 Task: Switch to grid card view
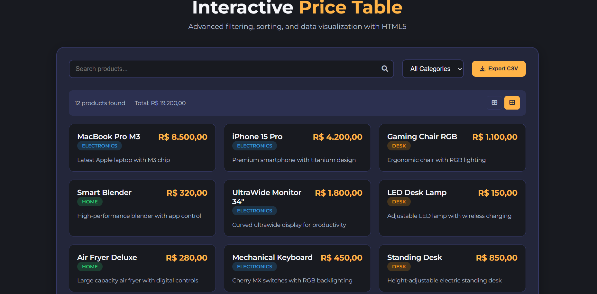[512, 103]
